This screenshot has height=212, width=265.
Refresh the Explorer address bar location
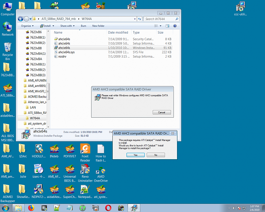point(140,19)
